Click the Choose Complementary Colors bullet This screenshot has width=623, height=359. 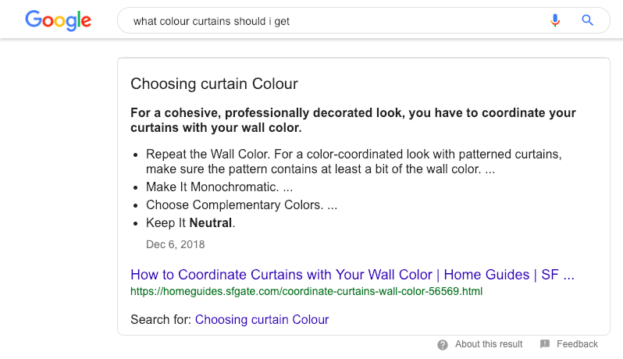pos(241,205)
